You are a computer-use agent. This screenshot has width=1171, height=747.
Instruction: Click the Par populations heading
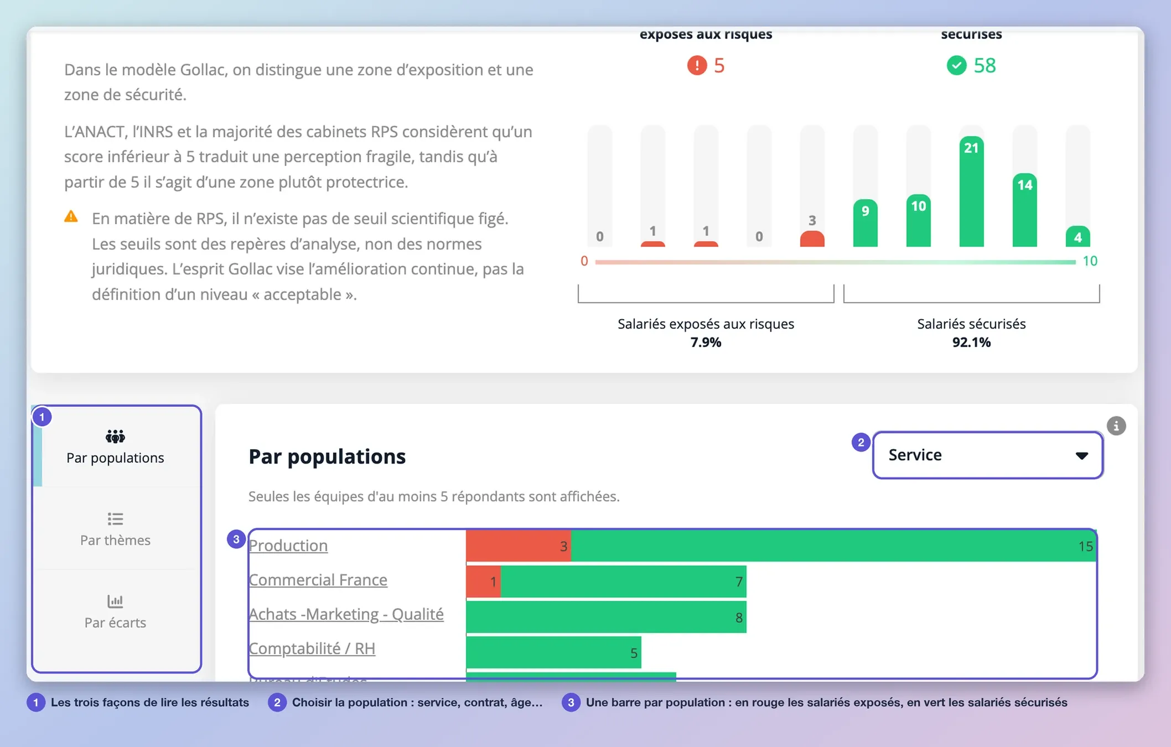click(x=327, y=456)
